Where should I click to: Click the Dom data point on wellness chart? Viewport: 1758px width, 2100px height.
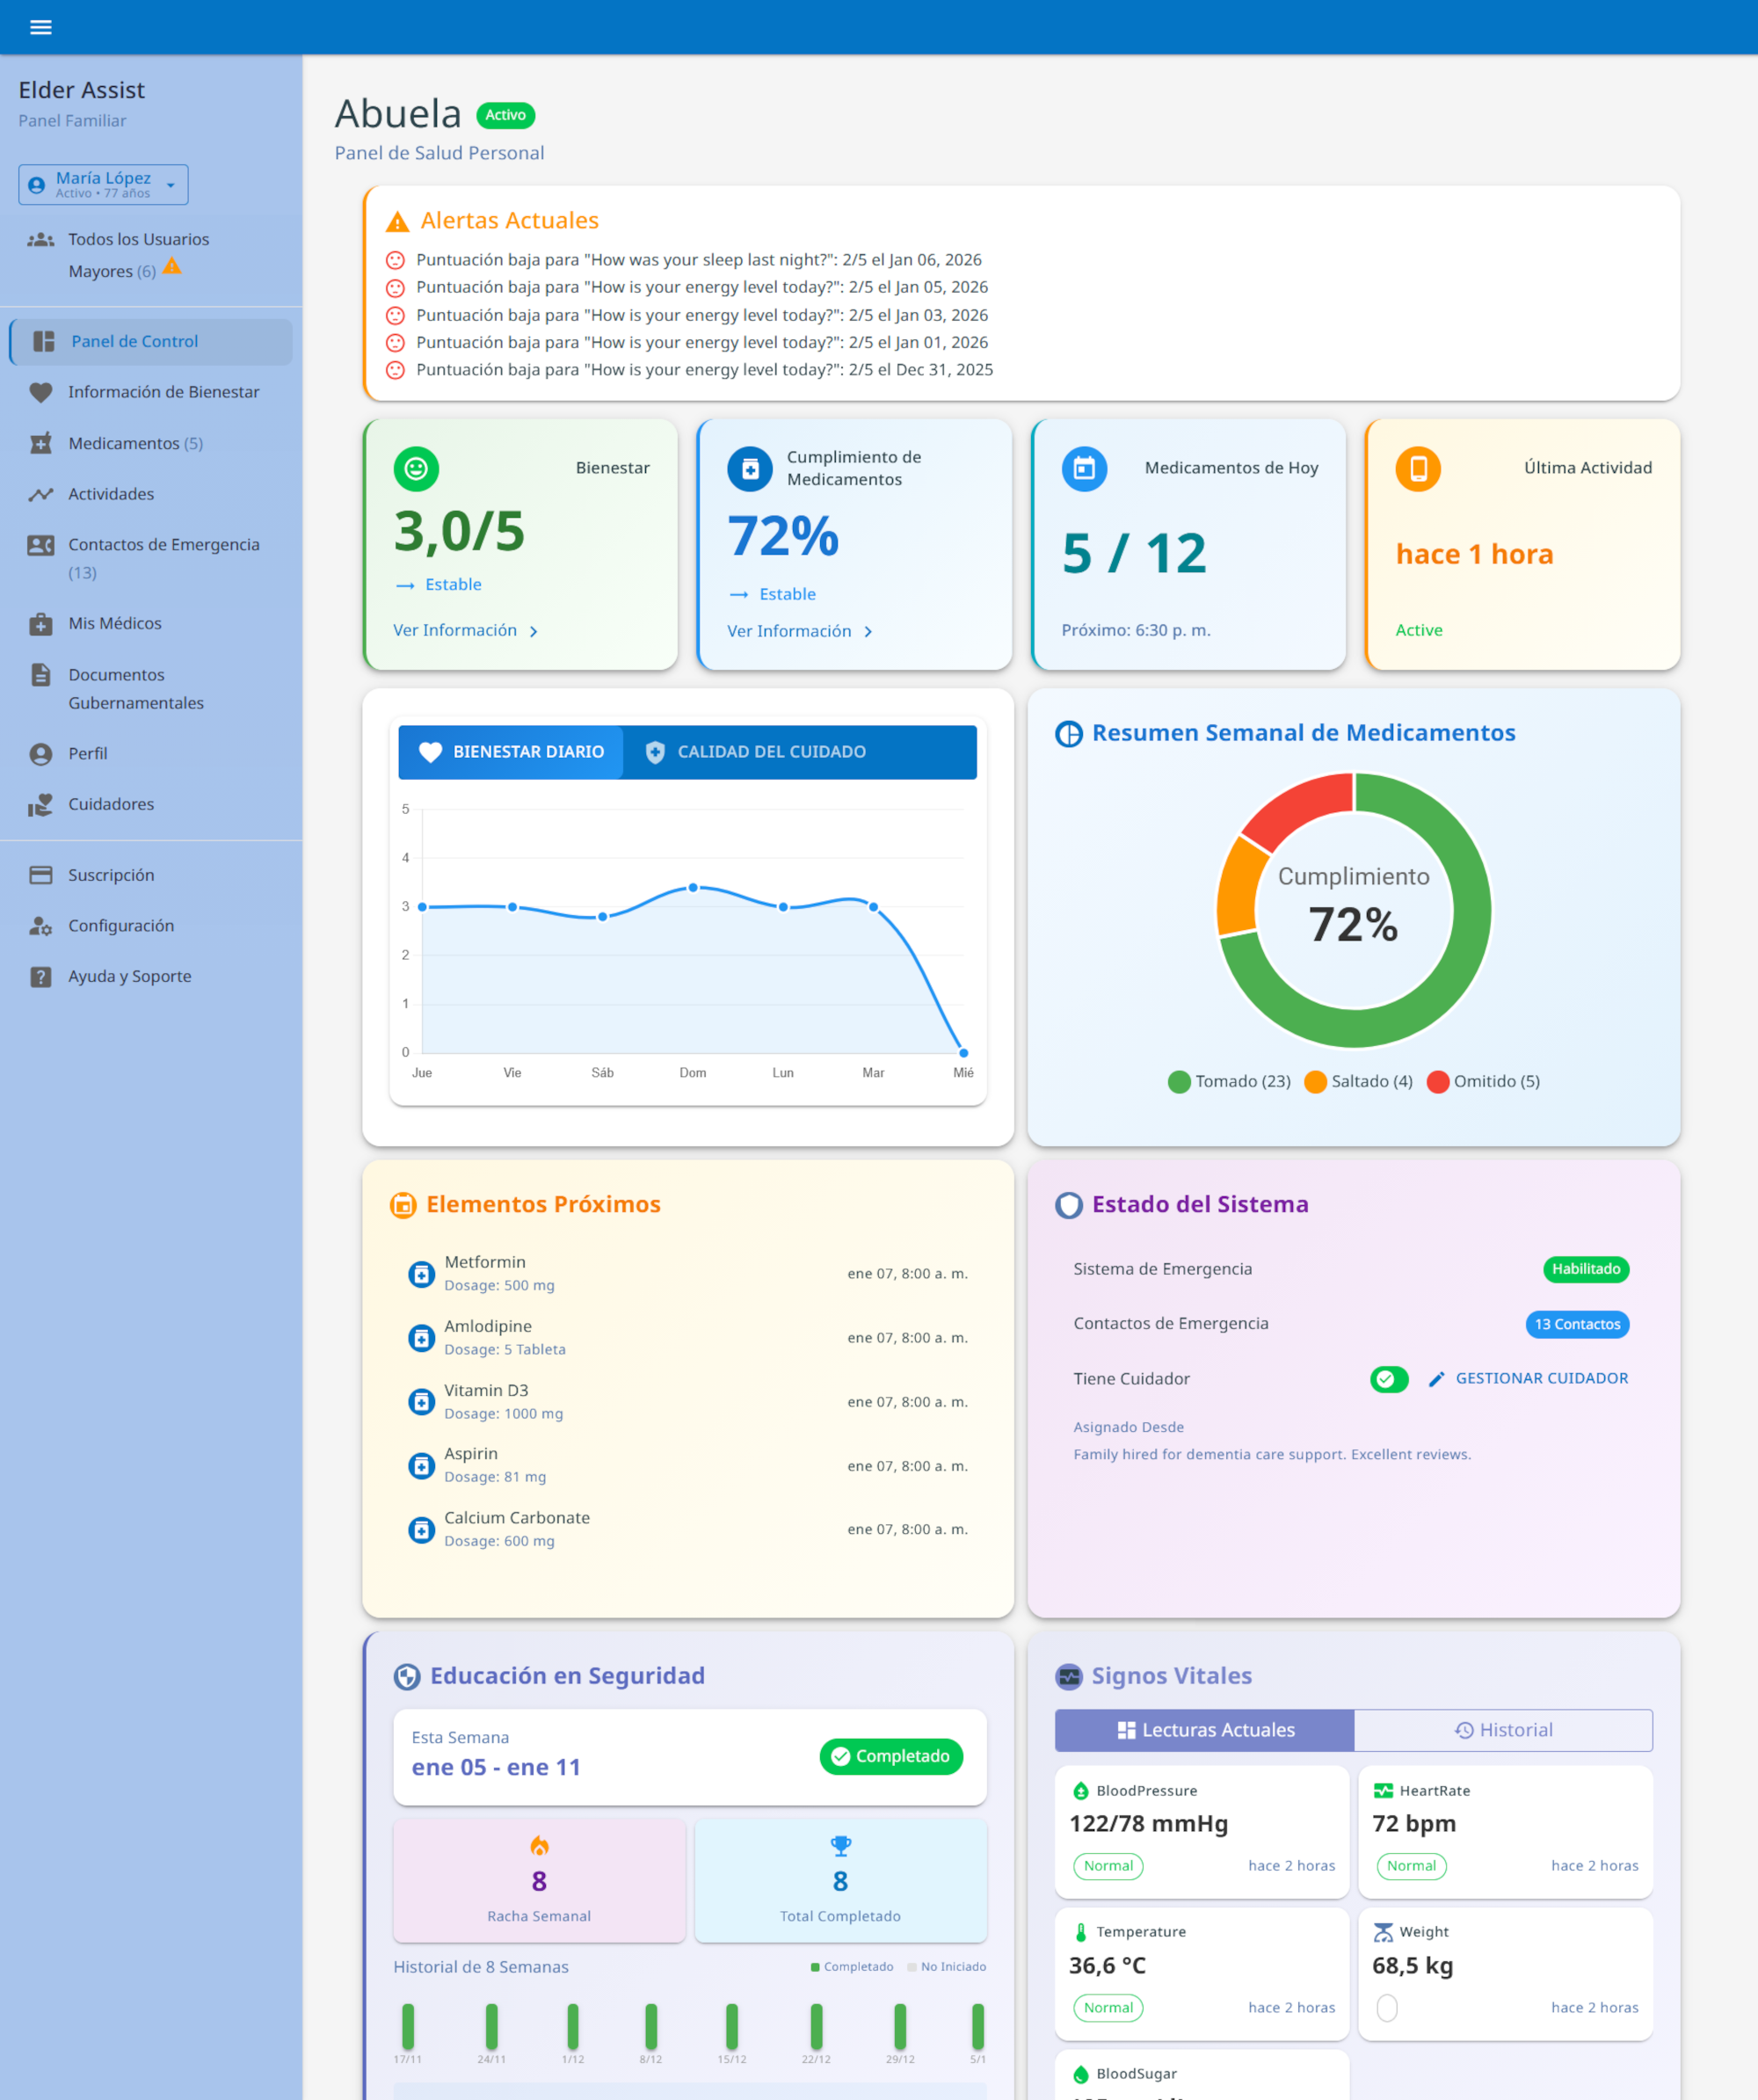click(x=693, y=888)
